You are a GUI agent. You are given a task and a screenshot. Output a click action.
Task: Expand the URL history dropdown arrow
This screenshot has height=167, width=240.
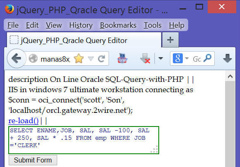91,59
